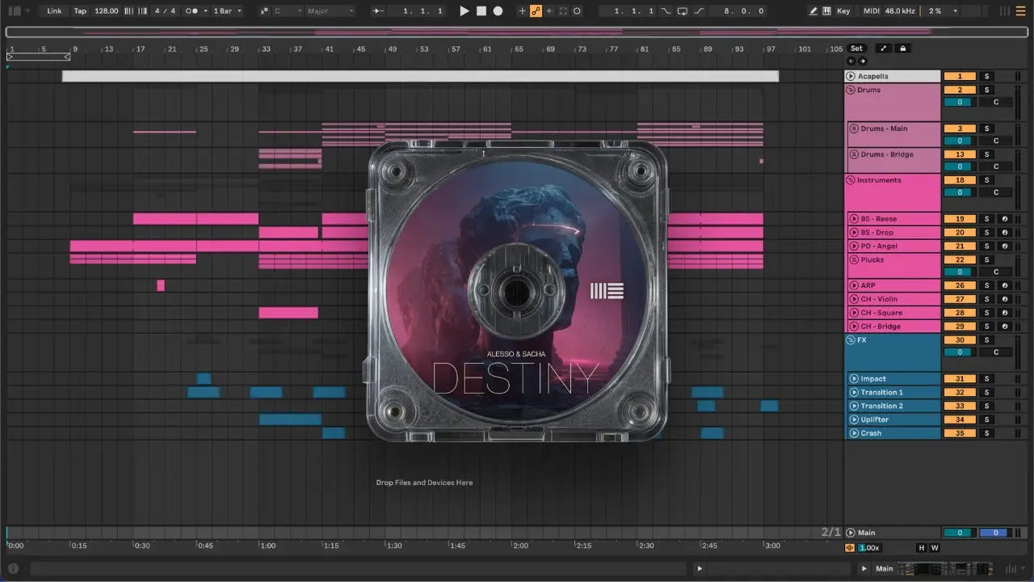The width and height of the screenshot is (1034, 582).
Task: Toggle MIDI map mode
Action: (x=871, y=11)
